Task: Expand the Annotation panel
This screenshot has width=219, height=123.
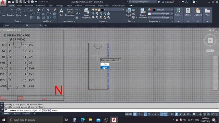Action: click(x=69, y=21)
